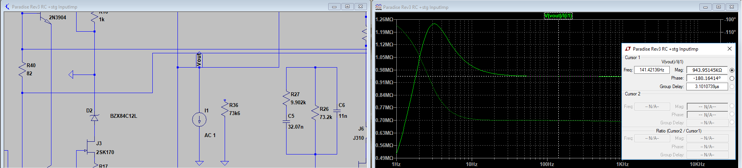Select the J3 2SK170 JFET symbol
This screenshot has height=168, width=742.
tap(90, 147)
